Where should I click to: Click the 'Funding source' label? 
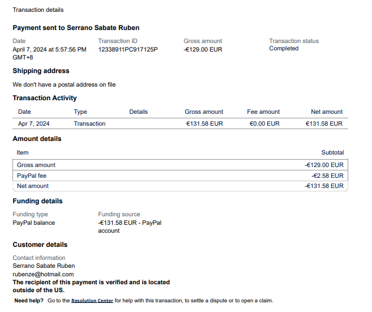click(119, 215)
